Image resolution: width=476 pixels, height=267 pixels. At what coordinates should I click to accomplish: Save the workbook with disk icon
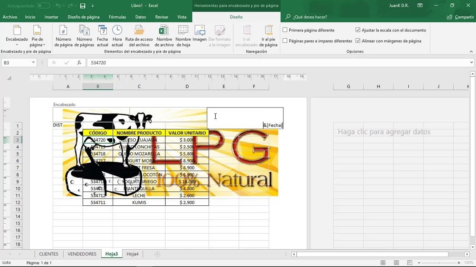click(x=83, y=6)
